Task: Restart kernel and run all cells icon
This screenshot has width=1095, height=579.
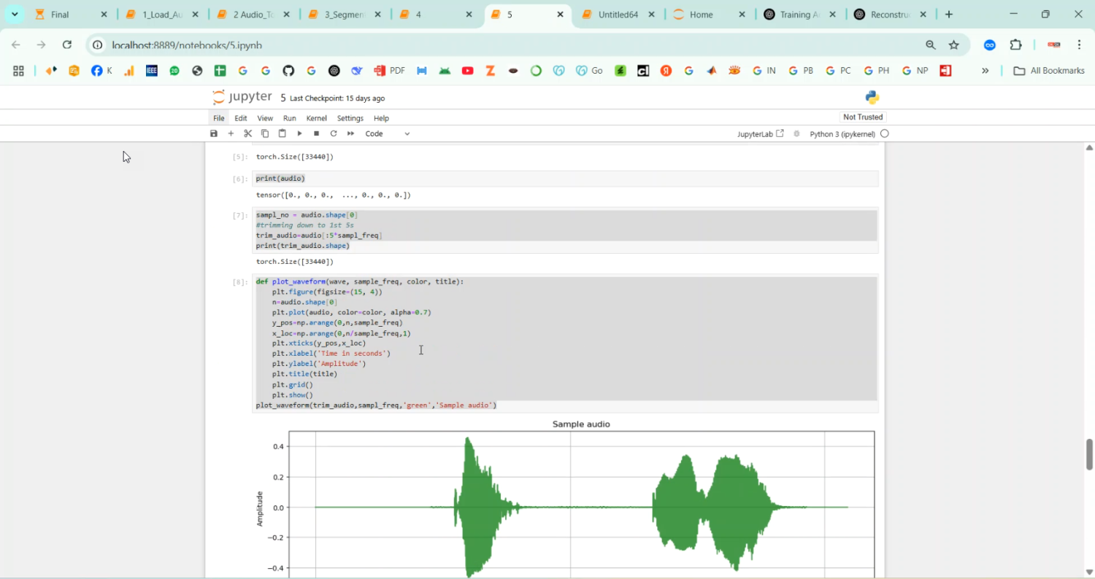Action: (350, 133)
